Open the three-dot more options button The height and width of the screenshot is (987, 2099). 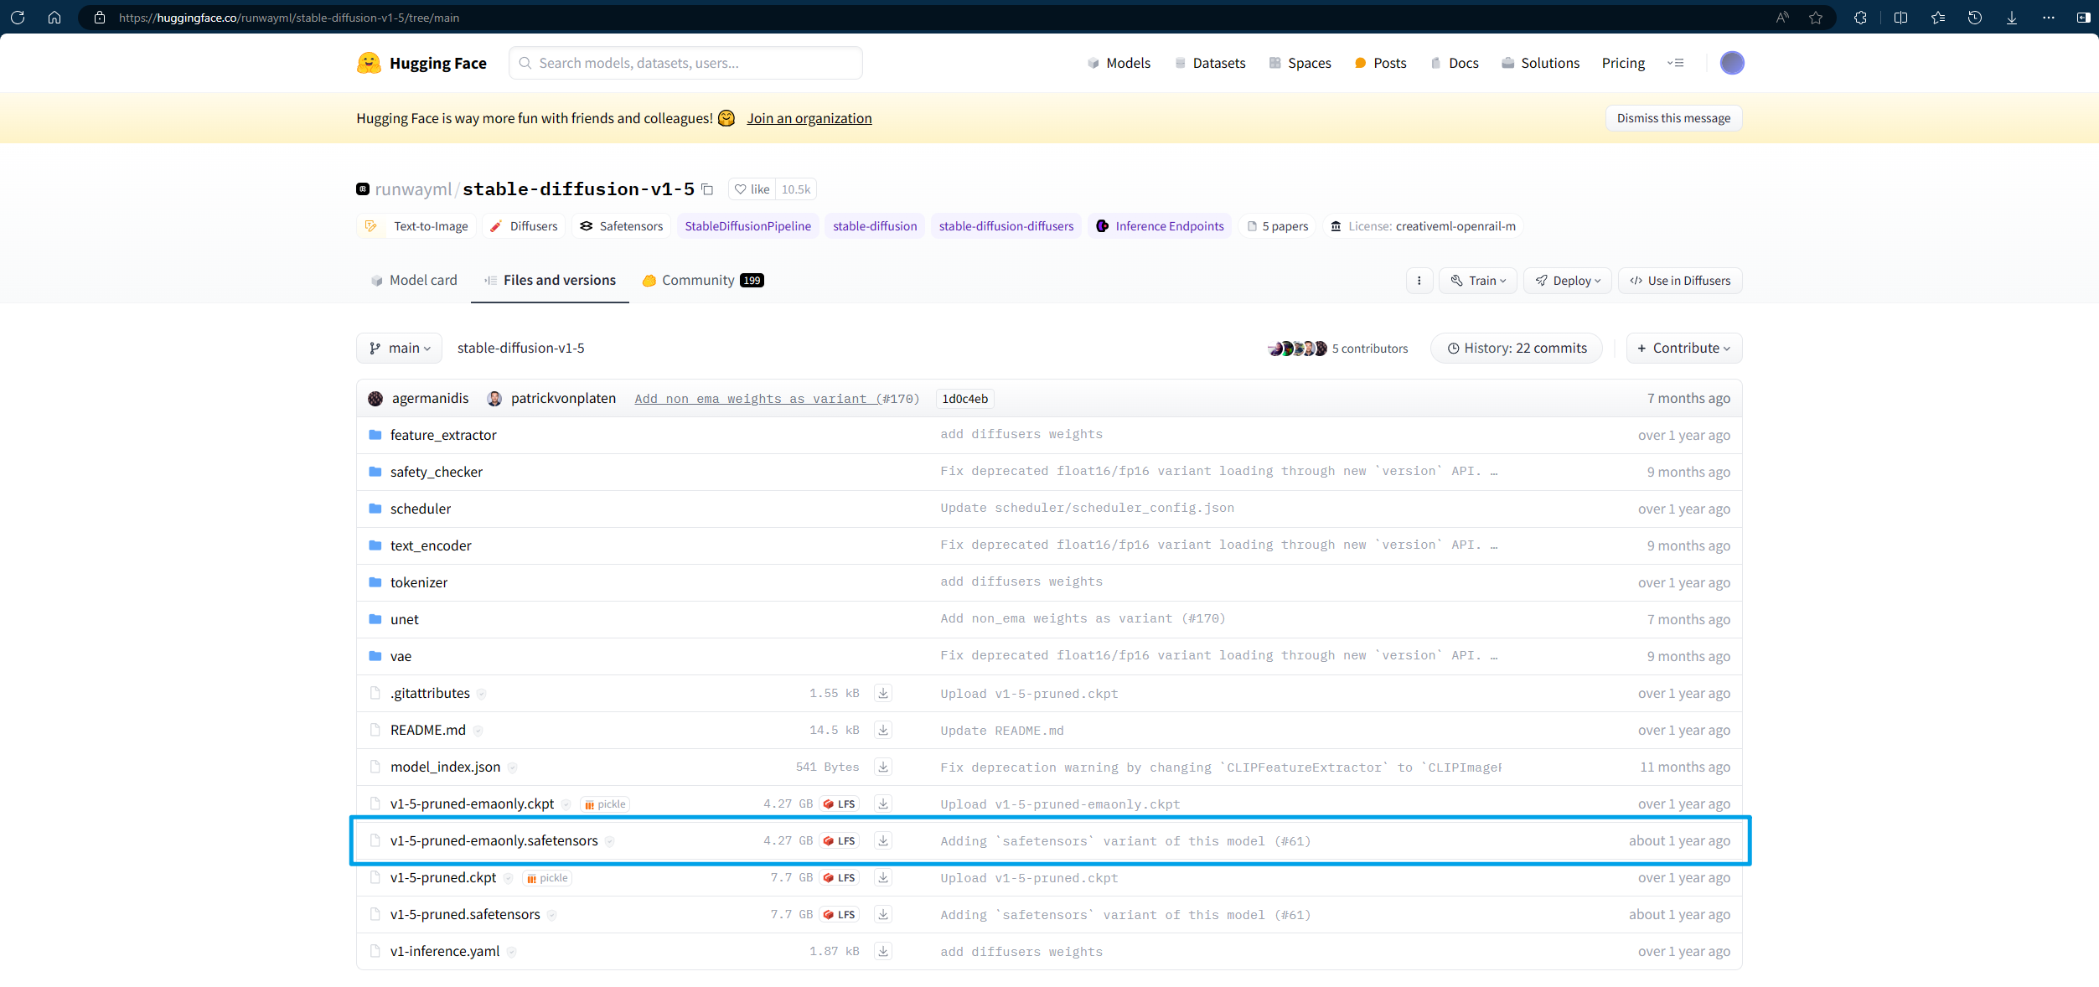coord(1419,281)
